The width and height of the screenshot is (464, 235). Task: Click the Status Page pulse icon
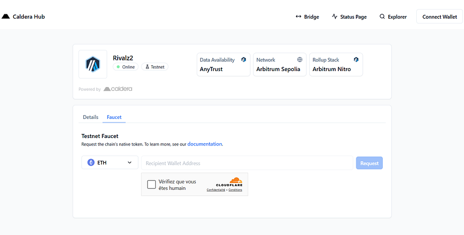coord(335,16)
